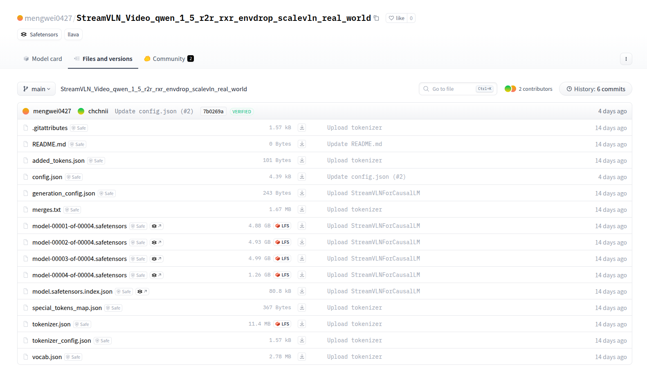Click the like button
The image size is (647, 373).
tap(396, 18)
